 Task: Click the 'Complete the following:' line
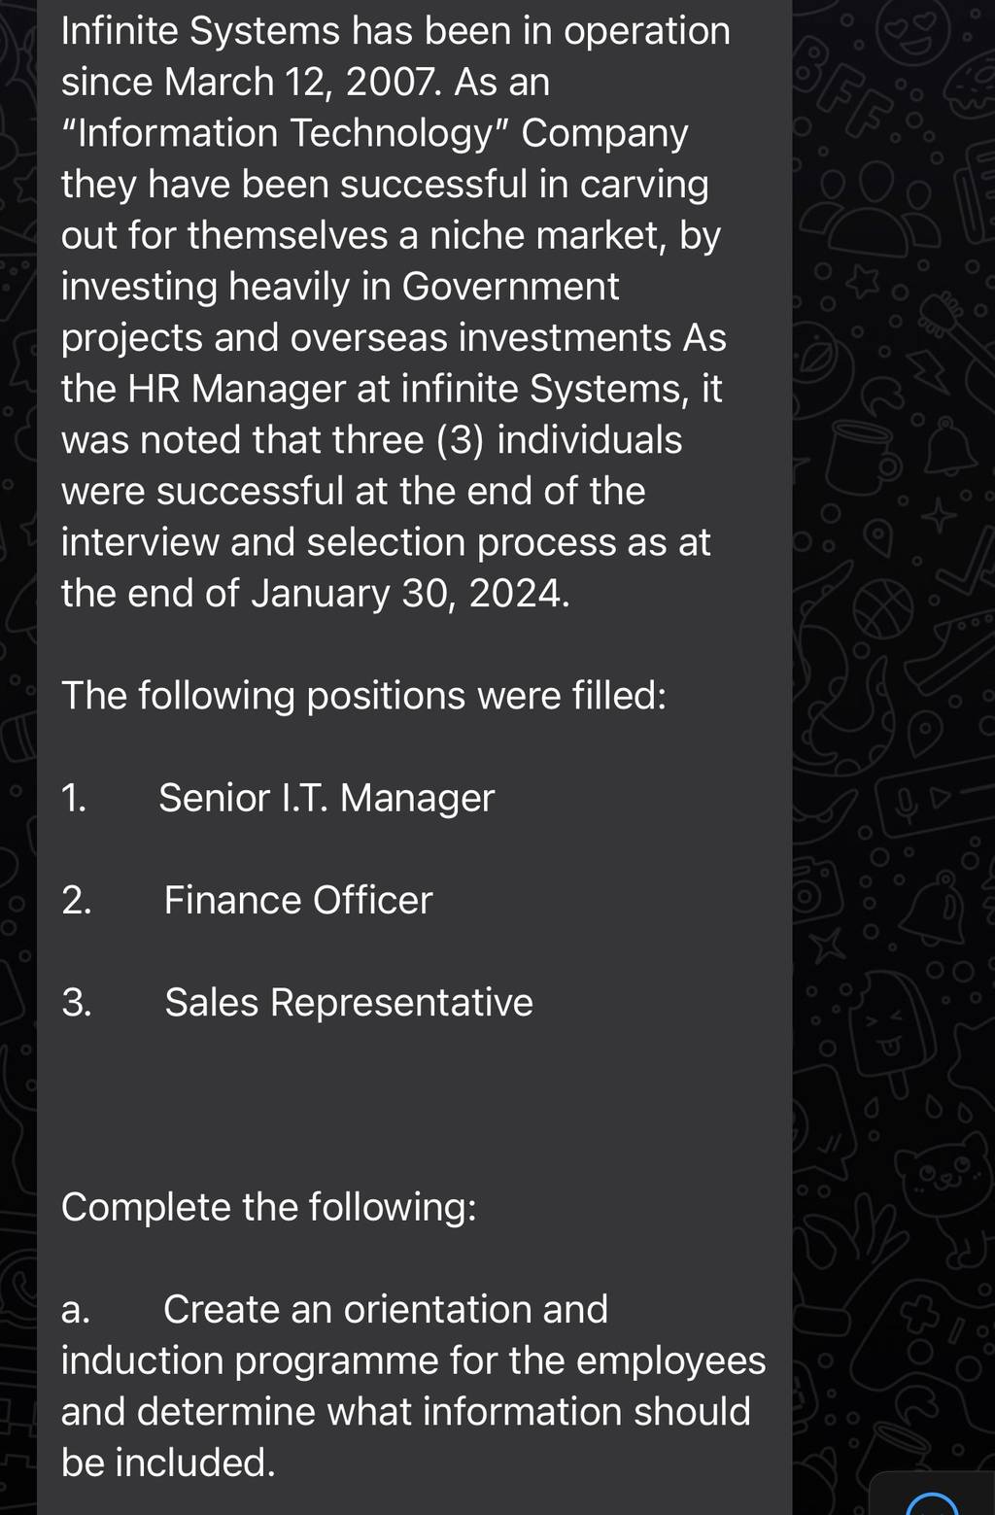pyautogui.click(x=269, y=1207)
